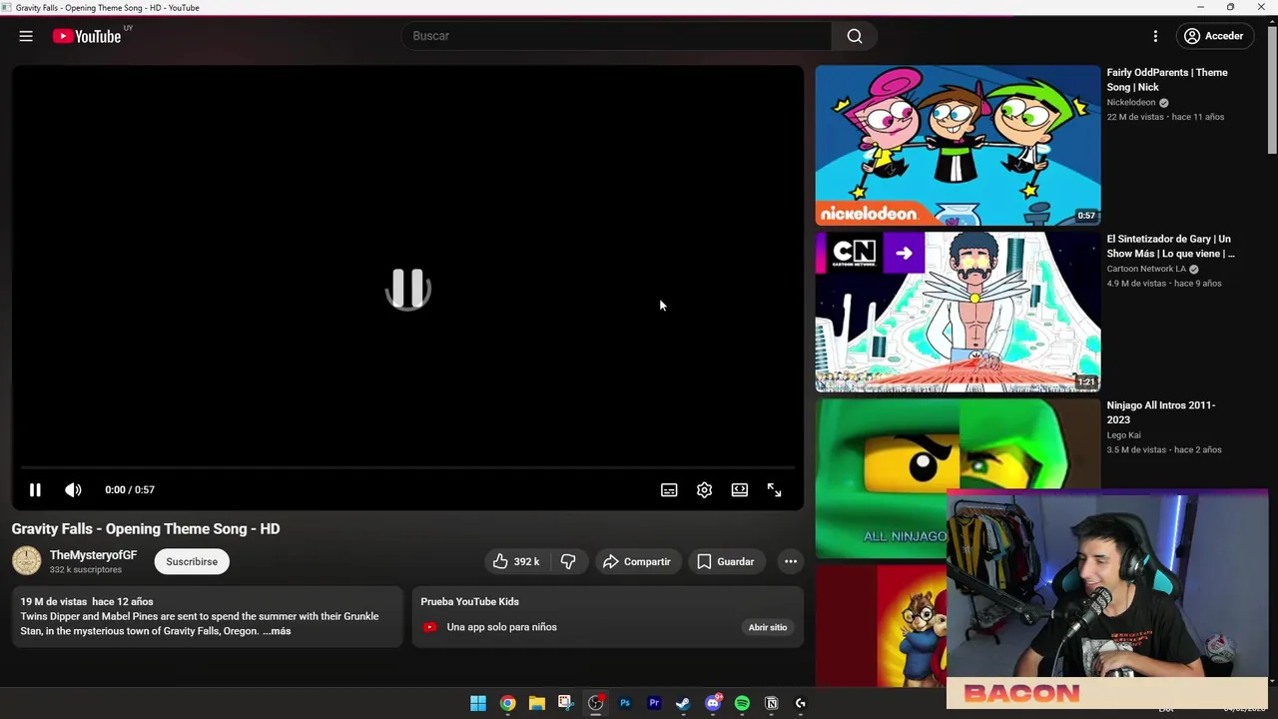This screenshot has height=719, width=1278.
Task: Open player settings gear
Action: coord(704,489)
